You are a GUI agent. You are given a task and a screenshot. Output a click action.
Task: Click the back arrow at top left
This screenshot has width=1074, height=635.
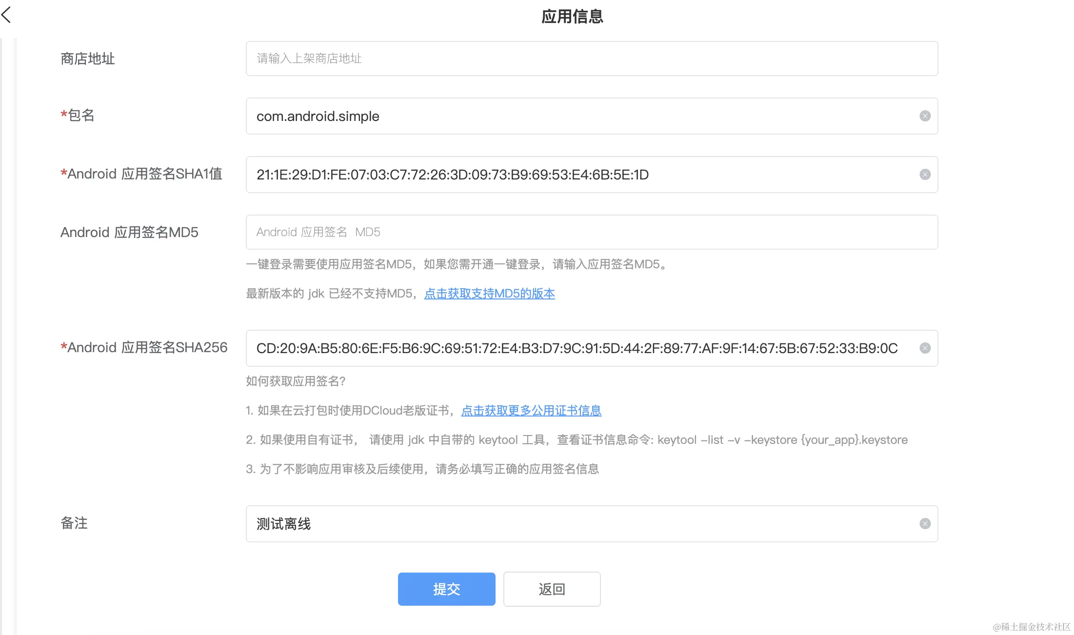pos(7,15)
